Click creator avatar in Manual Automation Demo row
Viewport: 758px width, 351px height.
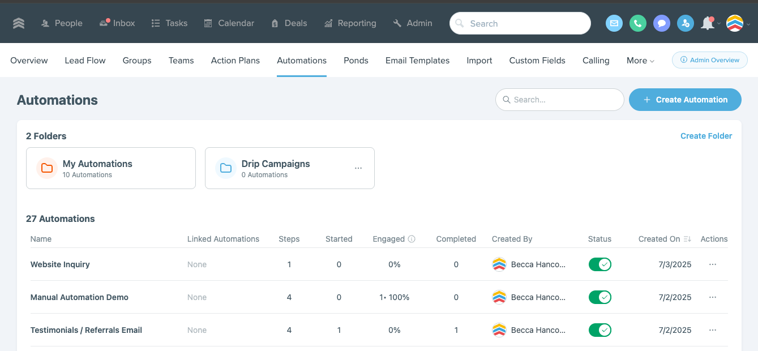pyautogui.click(x=499, y=297)
